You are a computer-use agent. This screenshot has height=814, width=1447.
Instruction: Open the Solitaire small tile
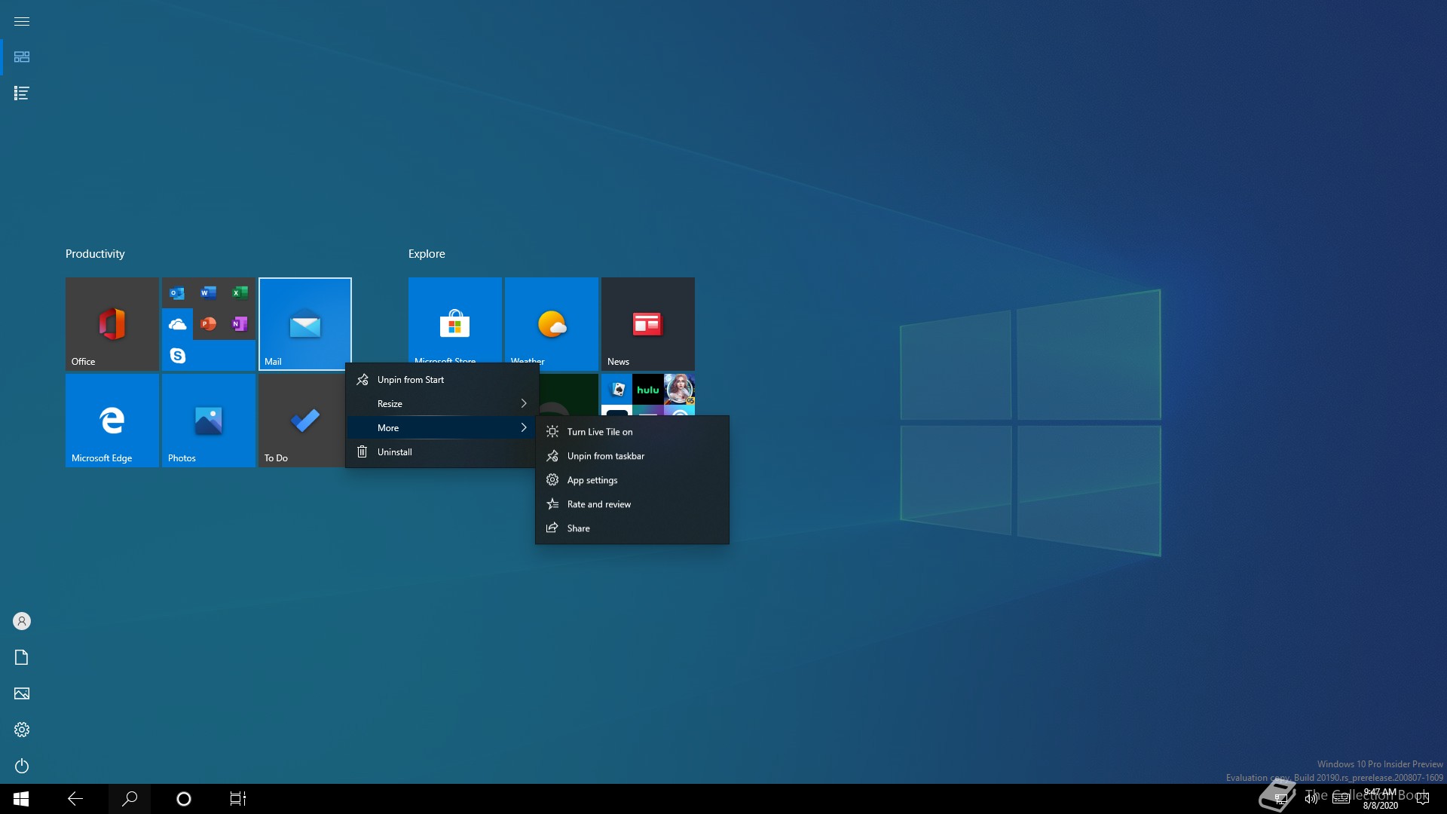click(x=617, y=390)
